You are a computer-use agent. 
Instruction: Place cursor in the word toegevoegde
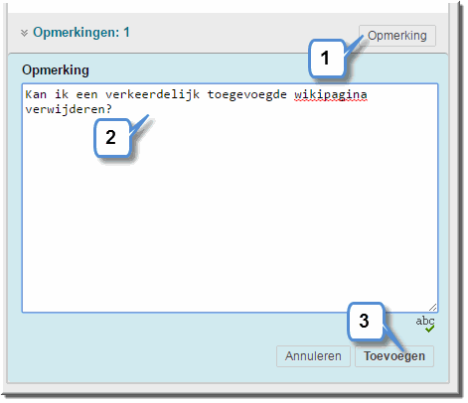[x=246, y=95]
